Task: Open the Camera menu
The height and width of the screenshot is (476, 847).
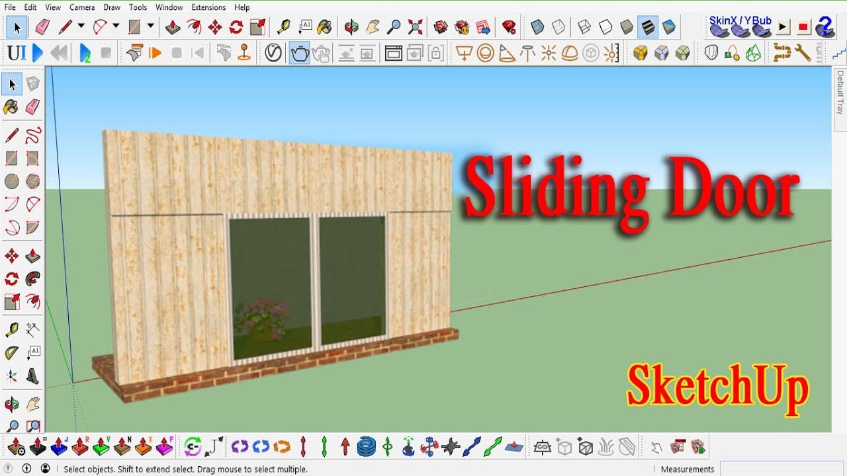Action: coord(82,7)
